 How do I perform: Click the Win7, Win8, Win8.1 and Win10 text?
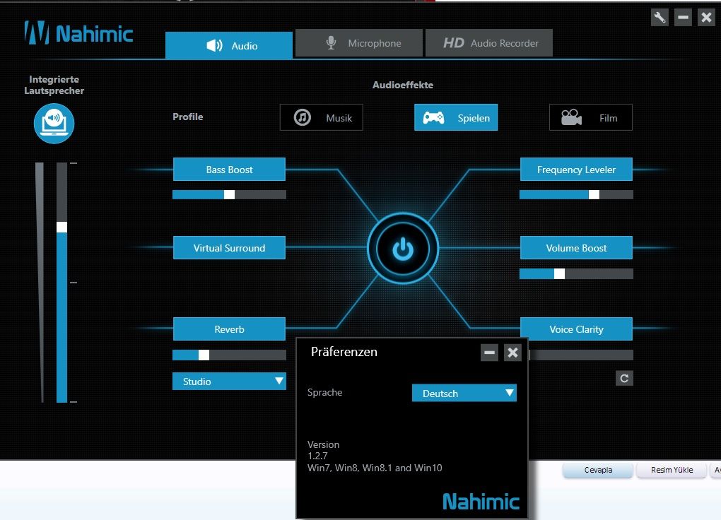[375, 468]
